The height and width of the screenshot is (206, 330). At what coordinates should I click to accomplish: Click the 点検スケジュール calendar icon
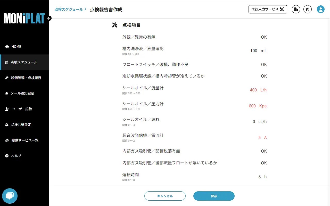[x=7, y=62]
